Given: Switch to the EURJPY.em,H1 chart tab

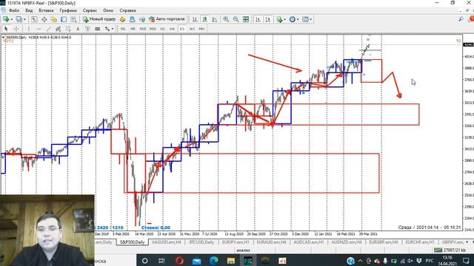Looking at the screenshot, I should [x=236, y=242].
